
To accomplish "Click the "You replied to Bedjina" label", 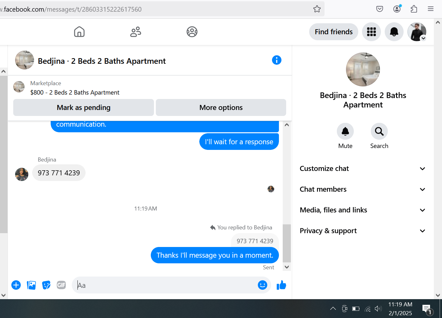I will pyautogui.click(x=241, y=228).
